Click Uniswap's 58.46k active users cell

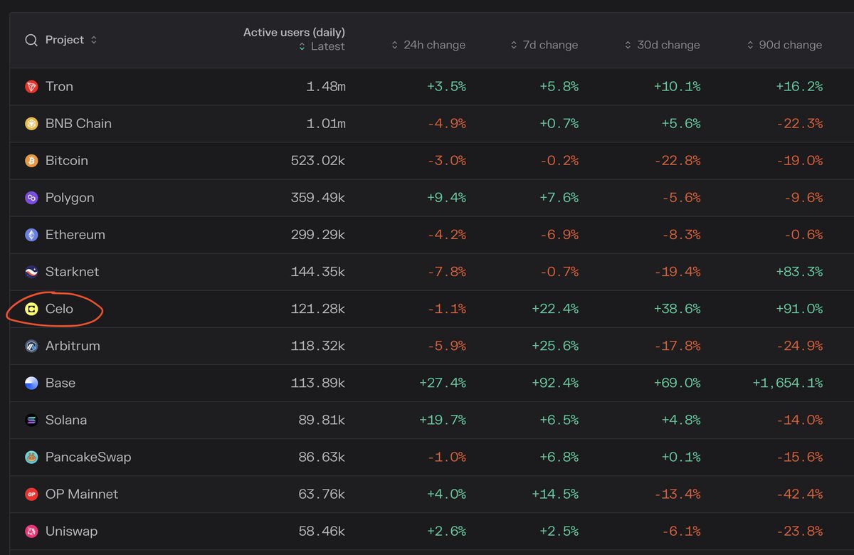(x=322, y=531)
